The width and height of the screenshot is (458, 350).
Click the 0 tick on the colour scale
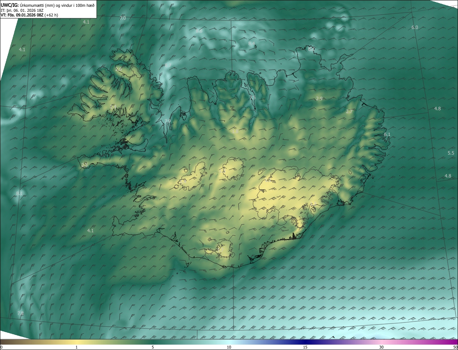(1, 347)
